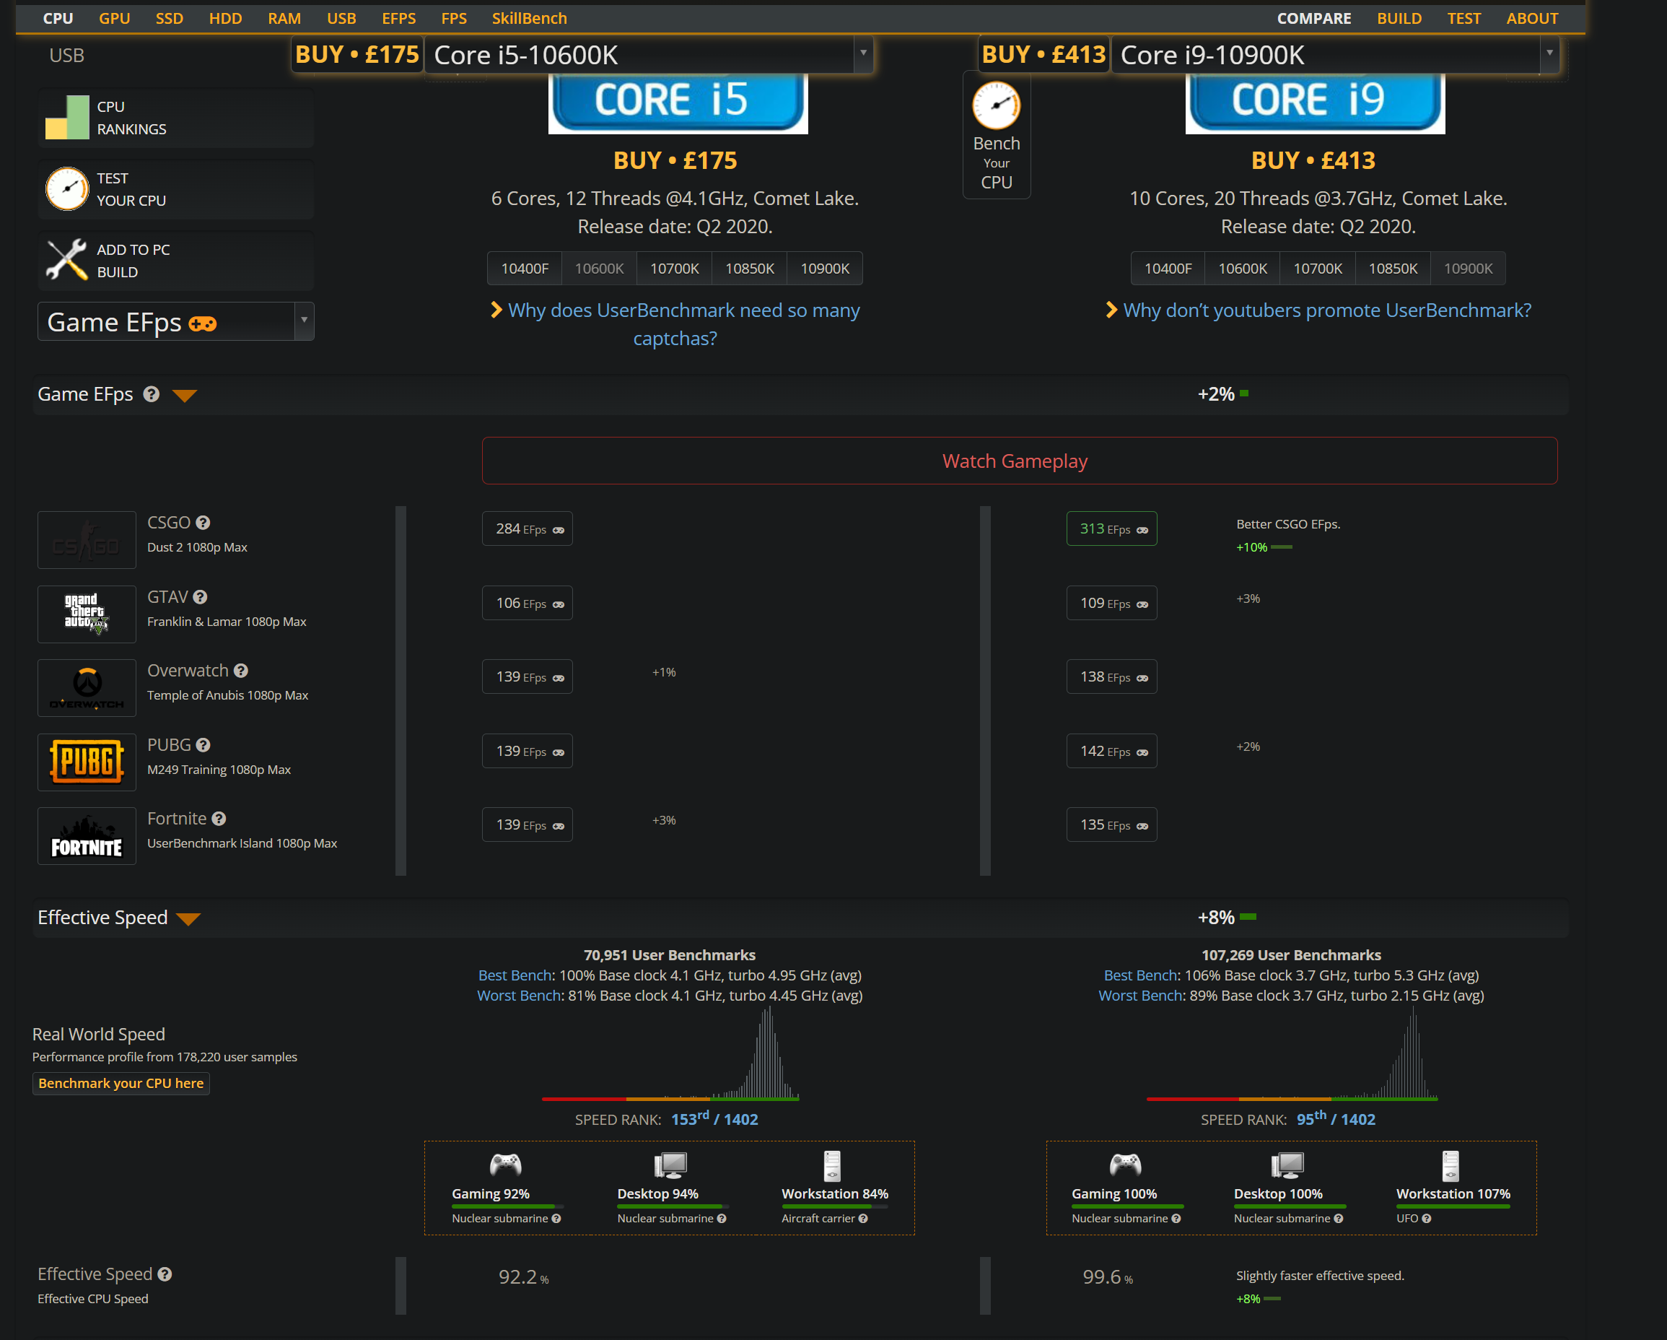Open the GPU tab
The image size is (1667, 1340).
click(115, 19)
